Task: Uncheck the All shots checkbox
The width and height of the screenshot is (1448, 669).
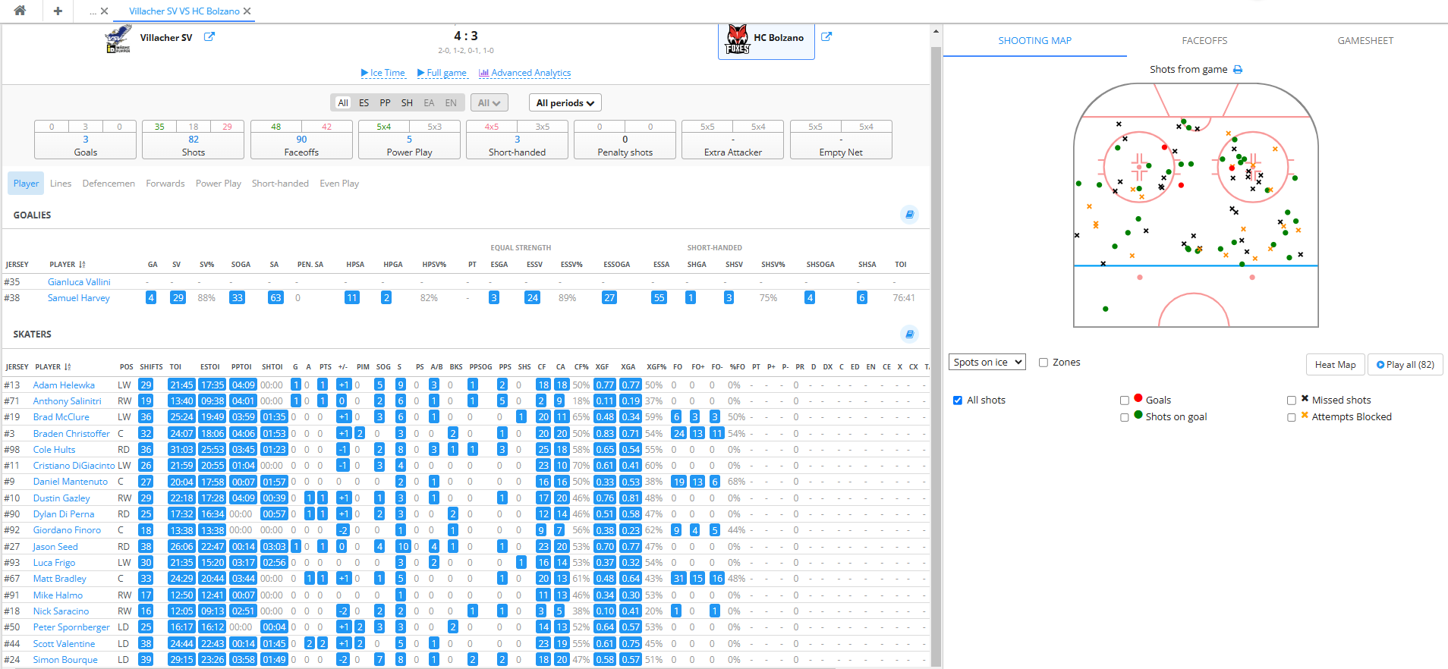Action: [958, 400]
